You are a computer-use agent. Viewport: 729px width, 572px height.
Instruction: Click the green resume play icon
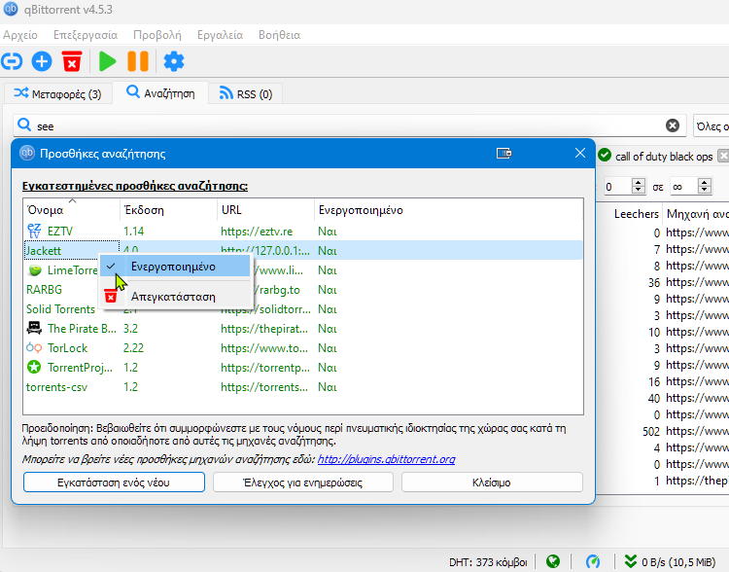tap(107, 61)
